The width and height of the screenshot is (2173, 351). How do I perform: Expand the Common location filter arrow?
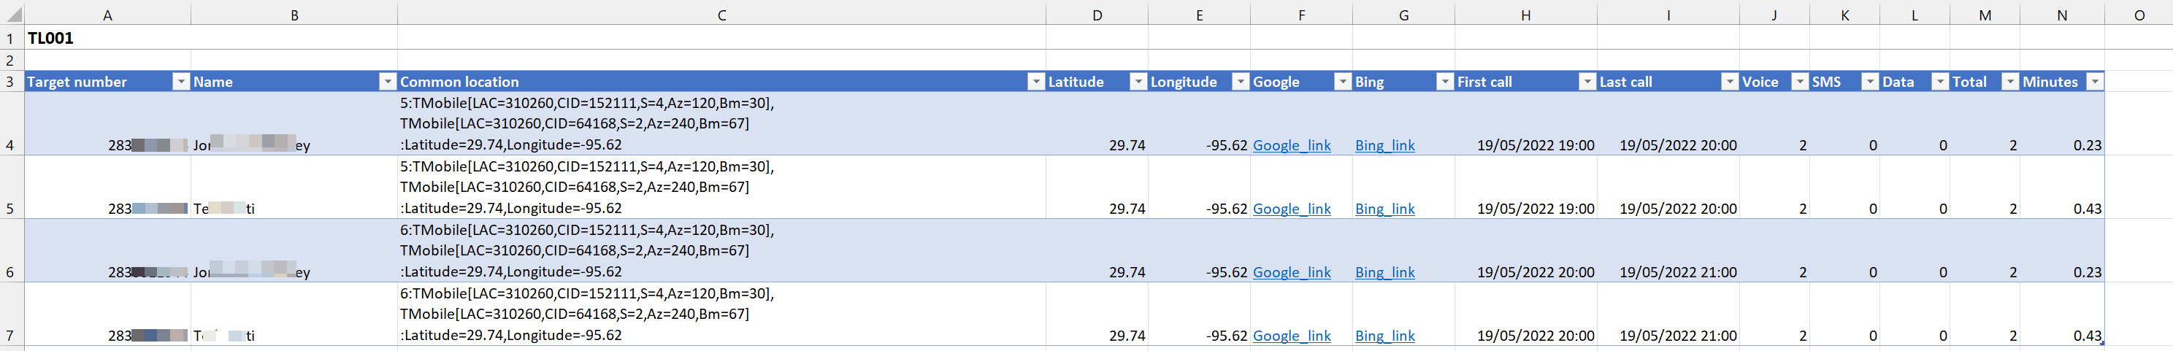1035,82
